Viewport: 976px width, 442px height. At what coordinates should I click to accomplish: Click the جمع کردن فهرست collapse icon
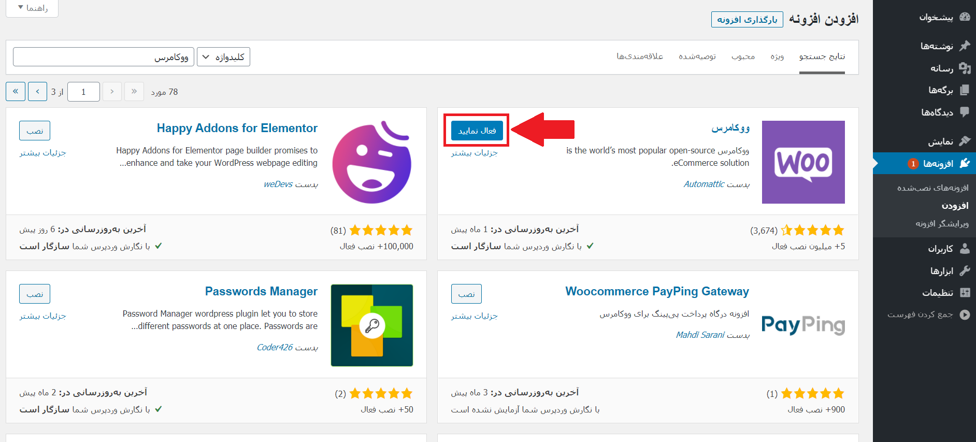[x=965, y=315]
